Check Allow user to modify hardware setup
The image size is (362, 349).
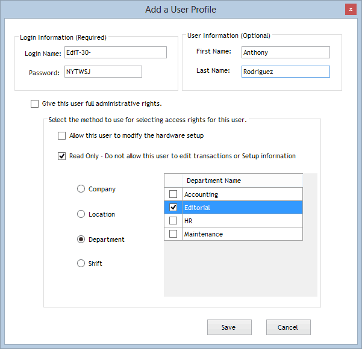pyautogui.click(x=61, y=136)
